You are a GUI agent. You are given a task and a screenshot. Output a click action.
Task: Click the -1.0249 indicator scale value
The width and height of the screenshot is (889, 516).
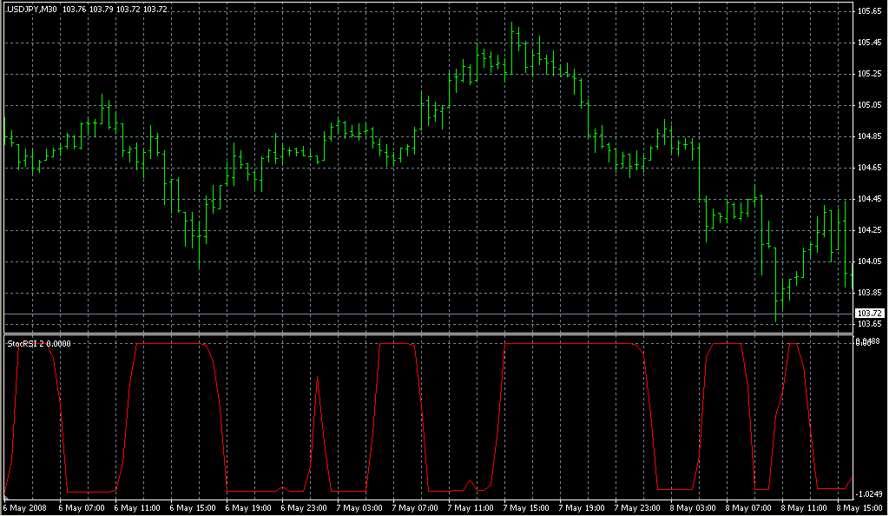pyautogui.click(x=871, y=494)
